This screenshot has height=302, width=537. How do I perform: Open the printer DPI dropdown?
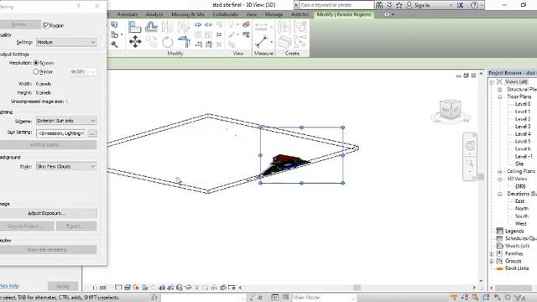tap(82, 72)
